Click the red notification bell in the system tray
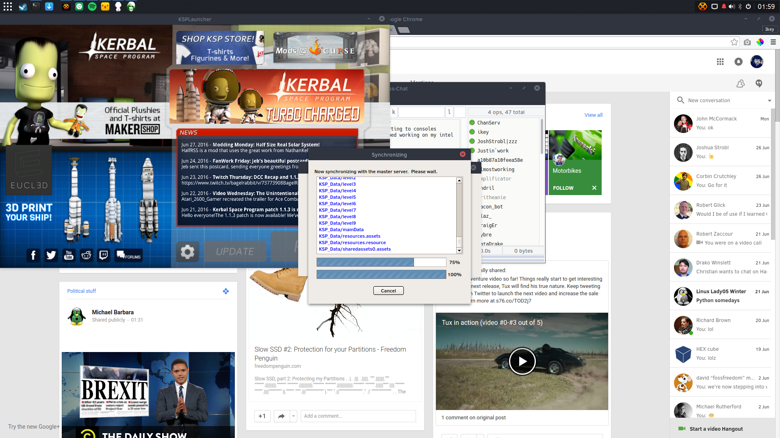 pos(724,6)
